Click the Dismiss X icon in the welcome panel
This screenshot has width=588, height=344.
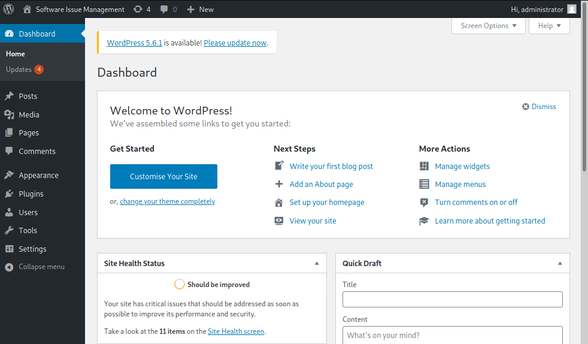tap(525, 107)
